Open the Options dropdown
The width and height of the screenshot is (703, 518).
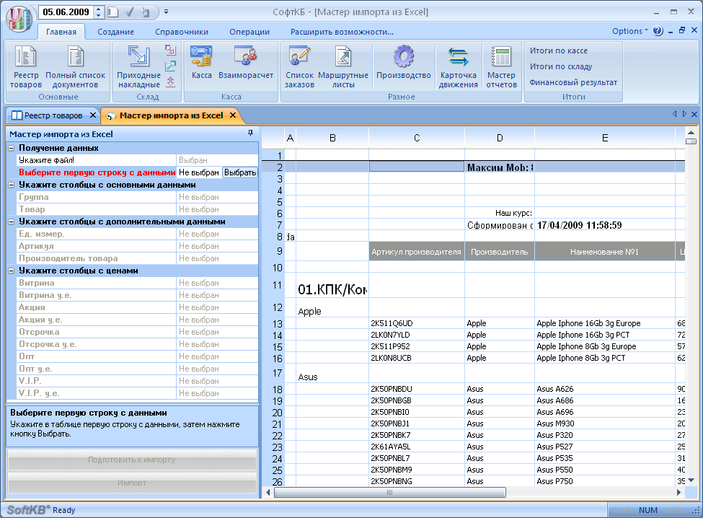[630, 31]
